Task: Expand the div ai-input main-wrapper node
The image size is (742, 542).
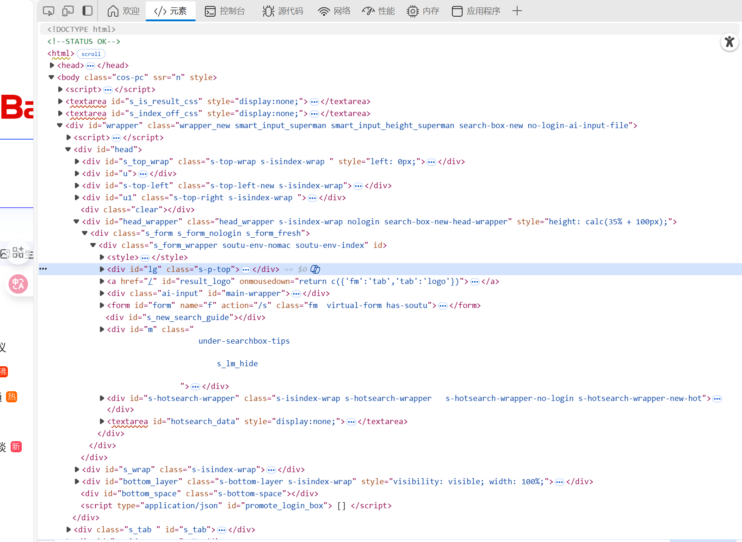Action: point(102,294)
